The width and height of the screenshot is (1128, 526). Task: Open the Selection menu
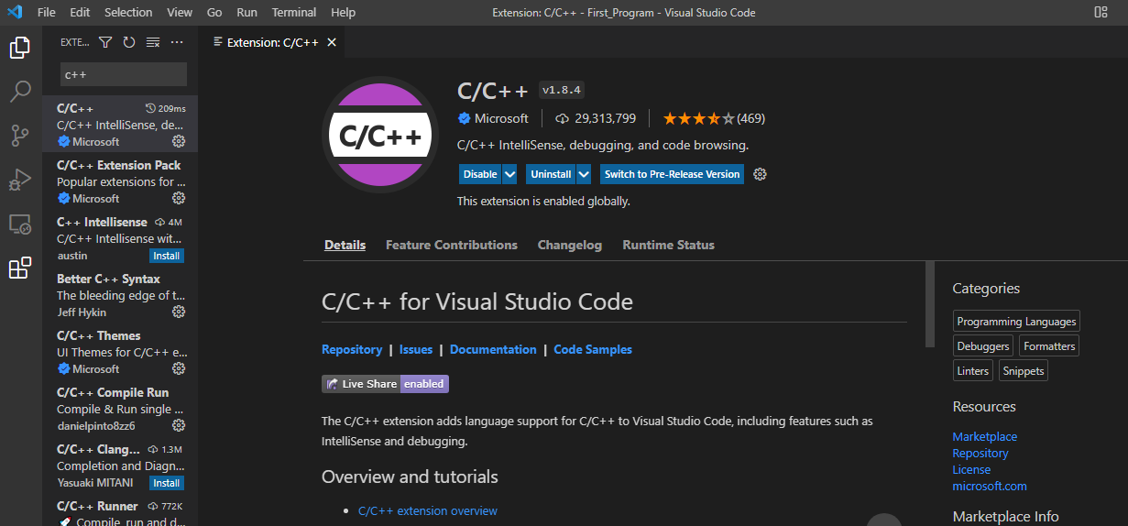[128, 12]
